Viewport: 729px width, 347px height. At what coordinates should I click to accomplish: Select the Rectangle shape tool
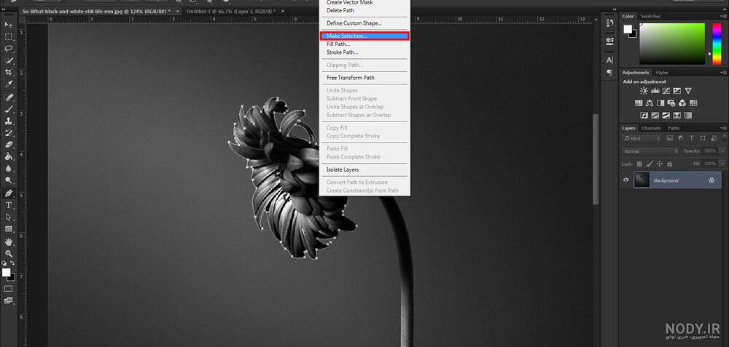[x=8, y=229]
